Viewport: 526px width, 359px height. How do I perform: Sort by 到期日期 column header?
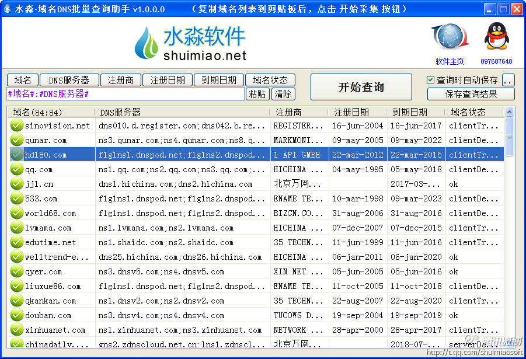coord(416,112)
